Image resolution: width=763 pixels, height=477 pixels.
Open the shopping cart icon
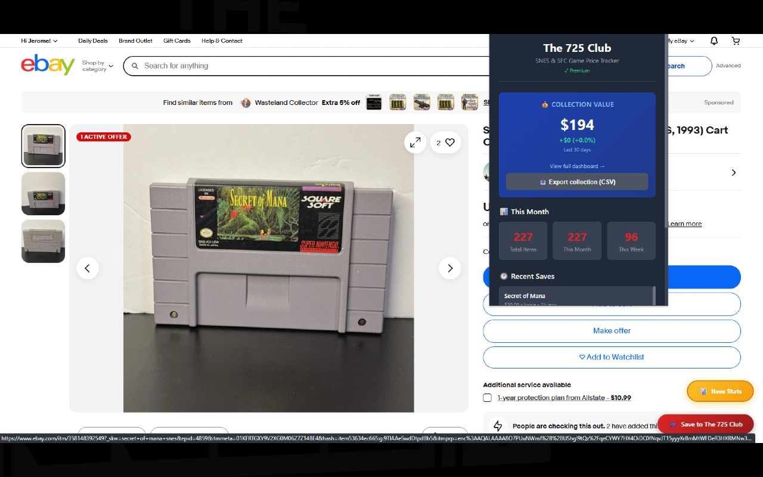[x=736, y=41]
